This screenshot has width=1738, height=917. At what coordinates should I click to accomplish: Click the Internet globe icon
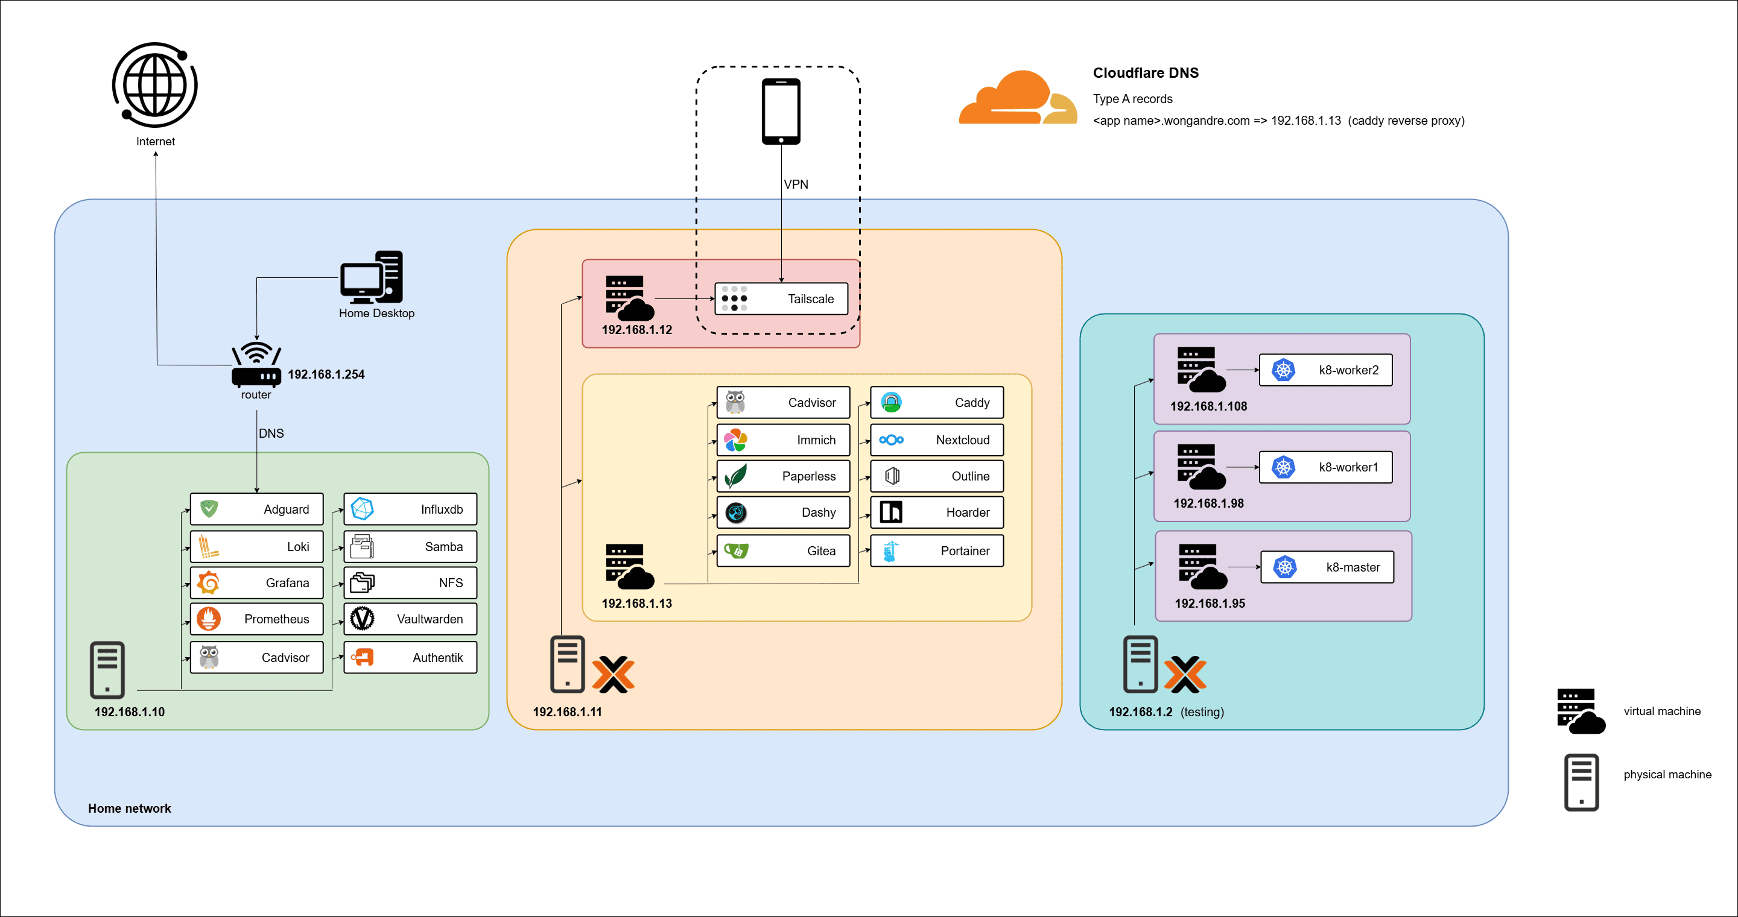155,86
